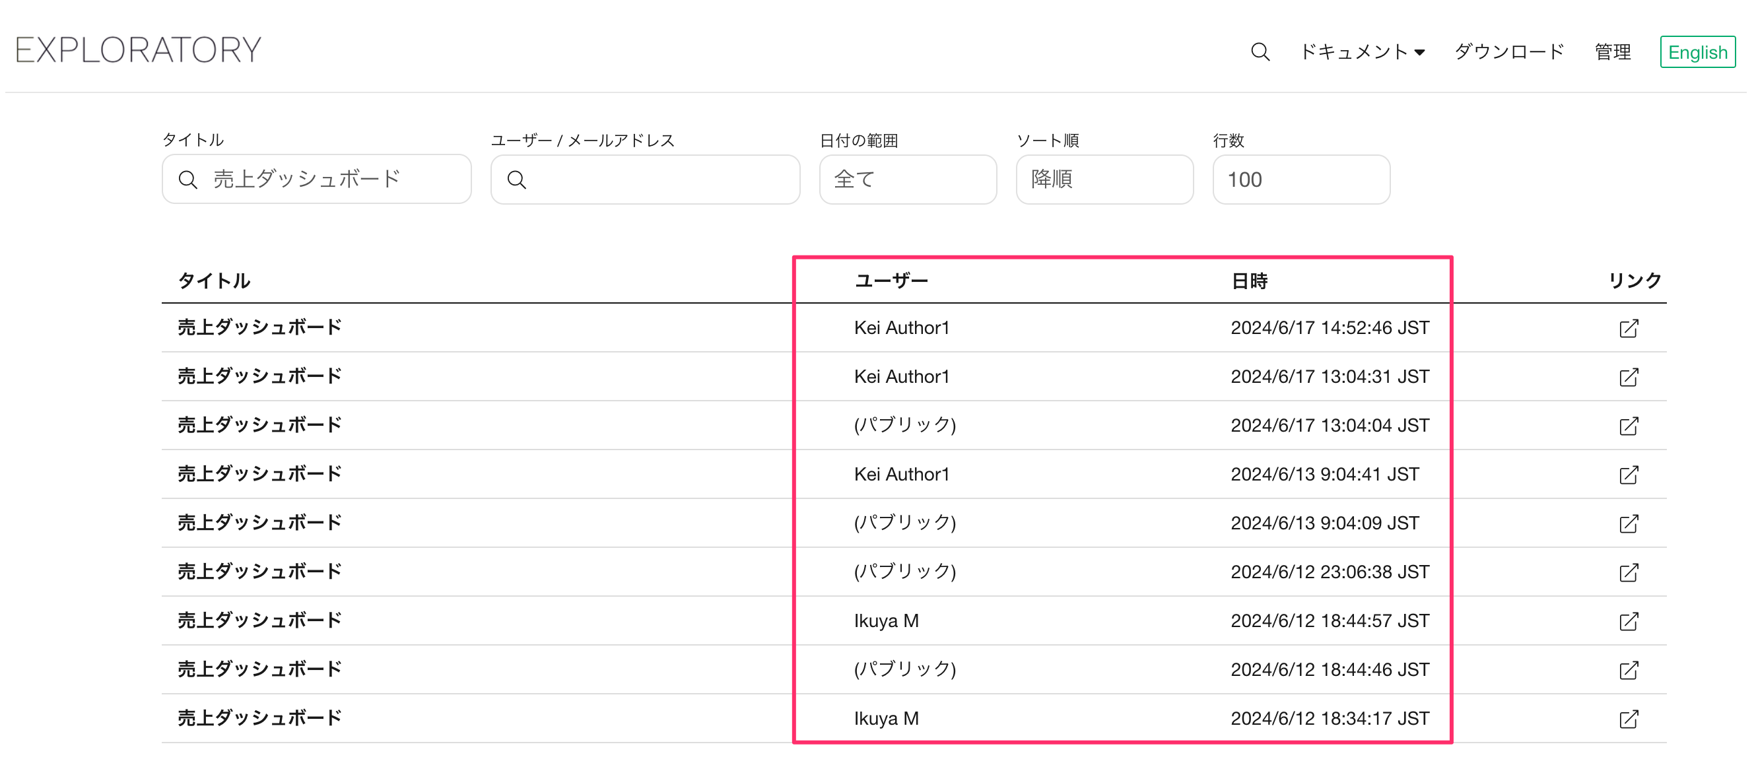
Task: Open link icon for 23:06:38 row
Action: point(1629,573)
